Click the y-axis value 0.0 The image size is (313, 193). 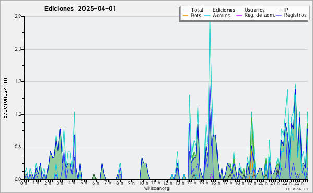(x=18, y=179)
